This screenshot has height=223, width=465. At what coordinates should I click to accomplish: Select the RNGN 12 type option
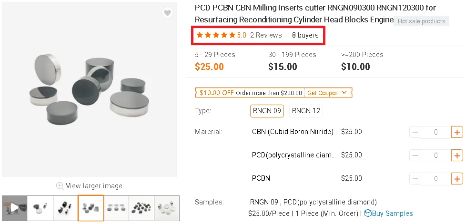(306, 111)
